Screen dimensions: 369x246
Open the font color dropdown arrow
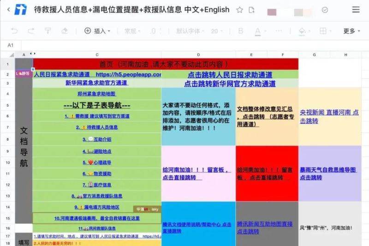coord(266,31)
